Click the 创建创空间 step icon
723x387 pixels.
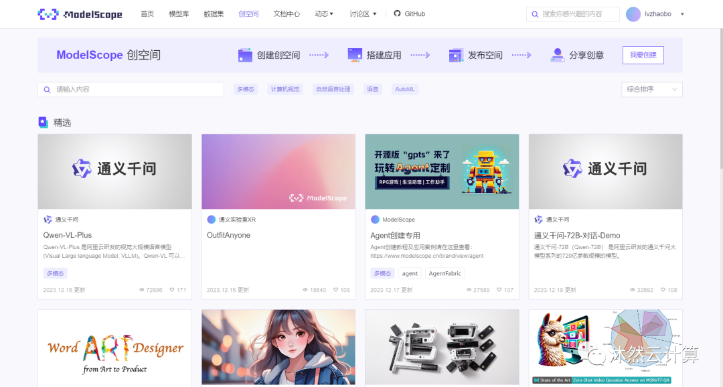[245, 55]
